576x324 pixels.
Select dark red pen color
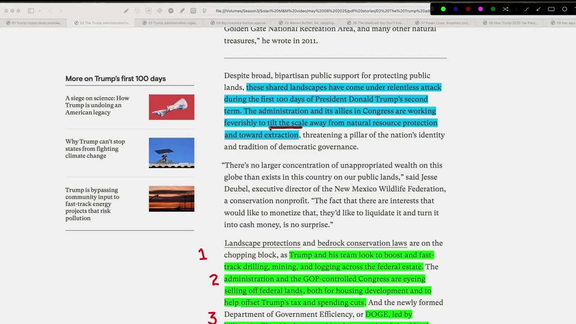click(x=468, y=9)
